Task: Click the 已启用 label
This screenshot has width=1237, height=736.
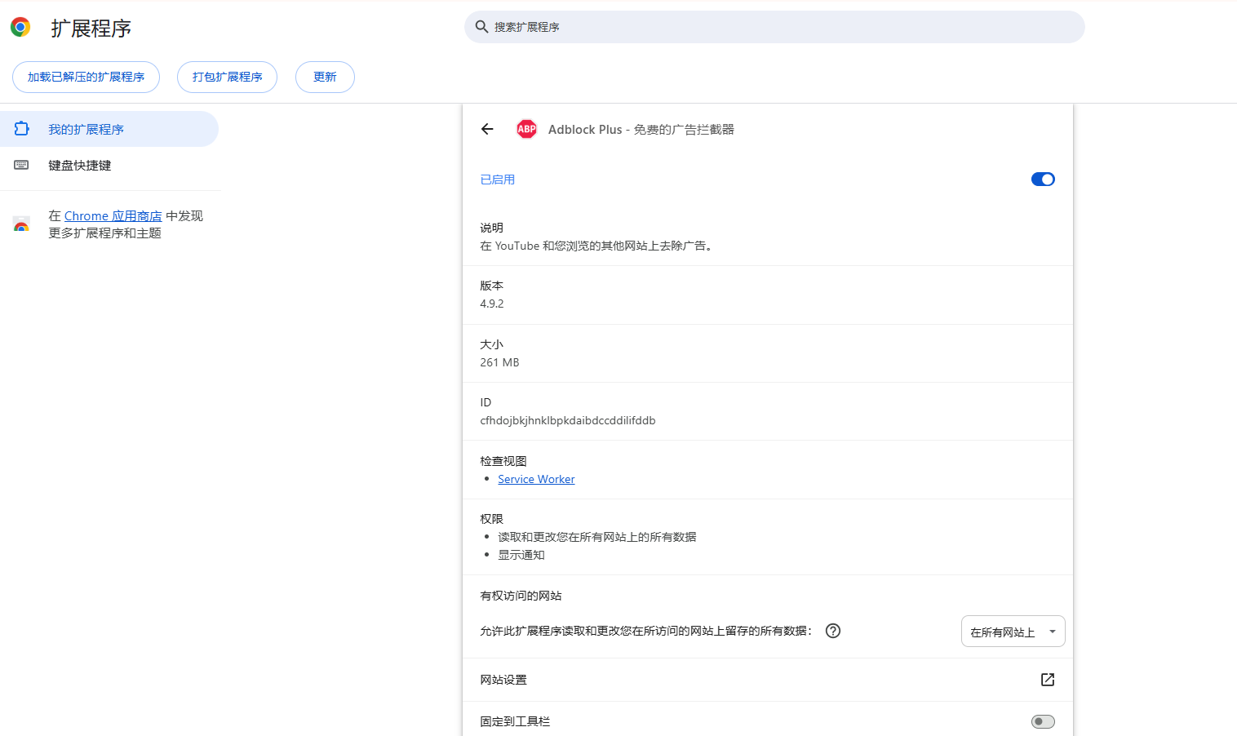Action: [x=498, y=180]
